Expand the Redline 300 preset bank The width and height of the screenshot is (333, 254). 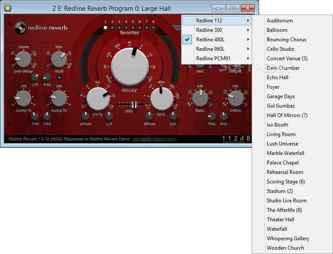point(216,30)
